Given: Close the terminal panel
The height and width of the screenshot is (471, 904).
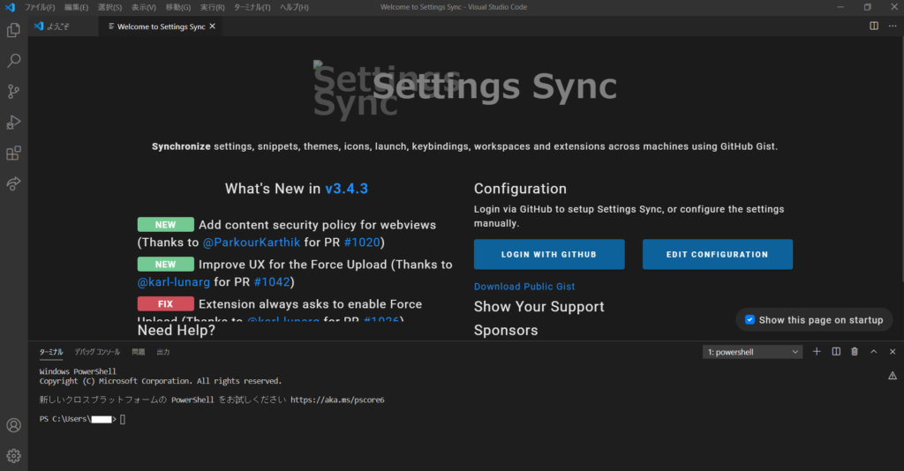Looking at the screenshot, I should pyautogui.click(x=893, y=352).
